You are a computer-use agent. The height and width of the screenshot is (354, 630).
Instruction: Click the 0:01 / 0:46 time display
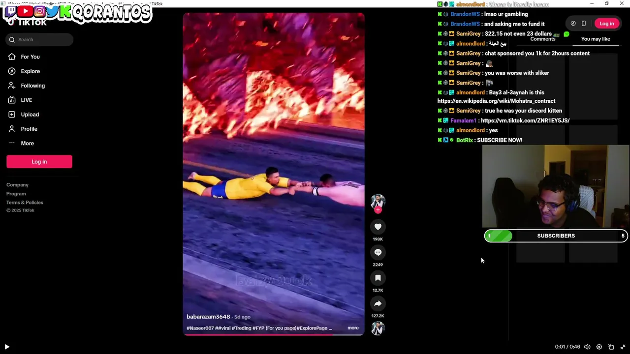[567, 347]
